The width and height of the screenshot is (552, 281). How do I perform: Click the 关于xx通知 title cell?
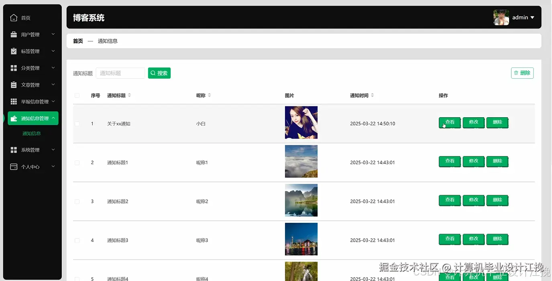coord(119,124)
